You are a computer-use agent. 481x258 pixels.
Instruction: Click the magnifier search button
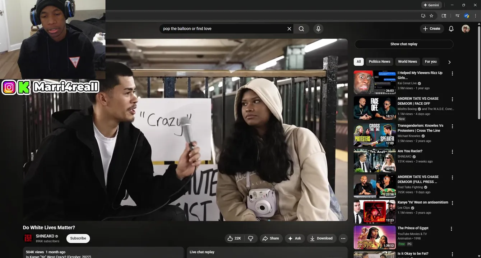[301, 29]
